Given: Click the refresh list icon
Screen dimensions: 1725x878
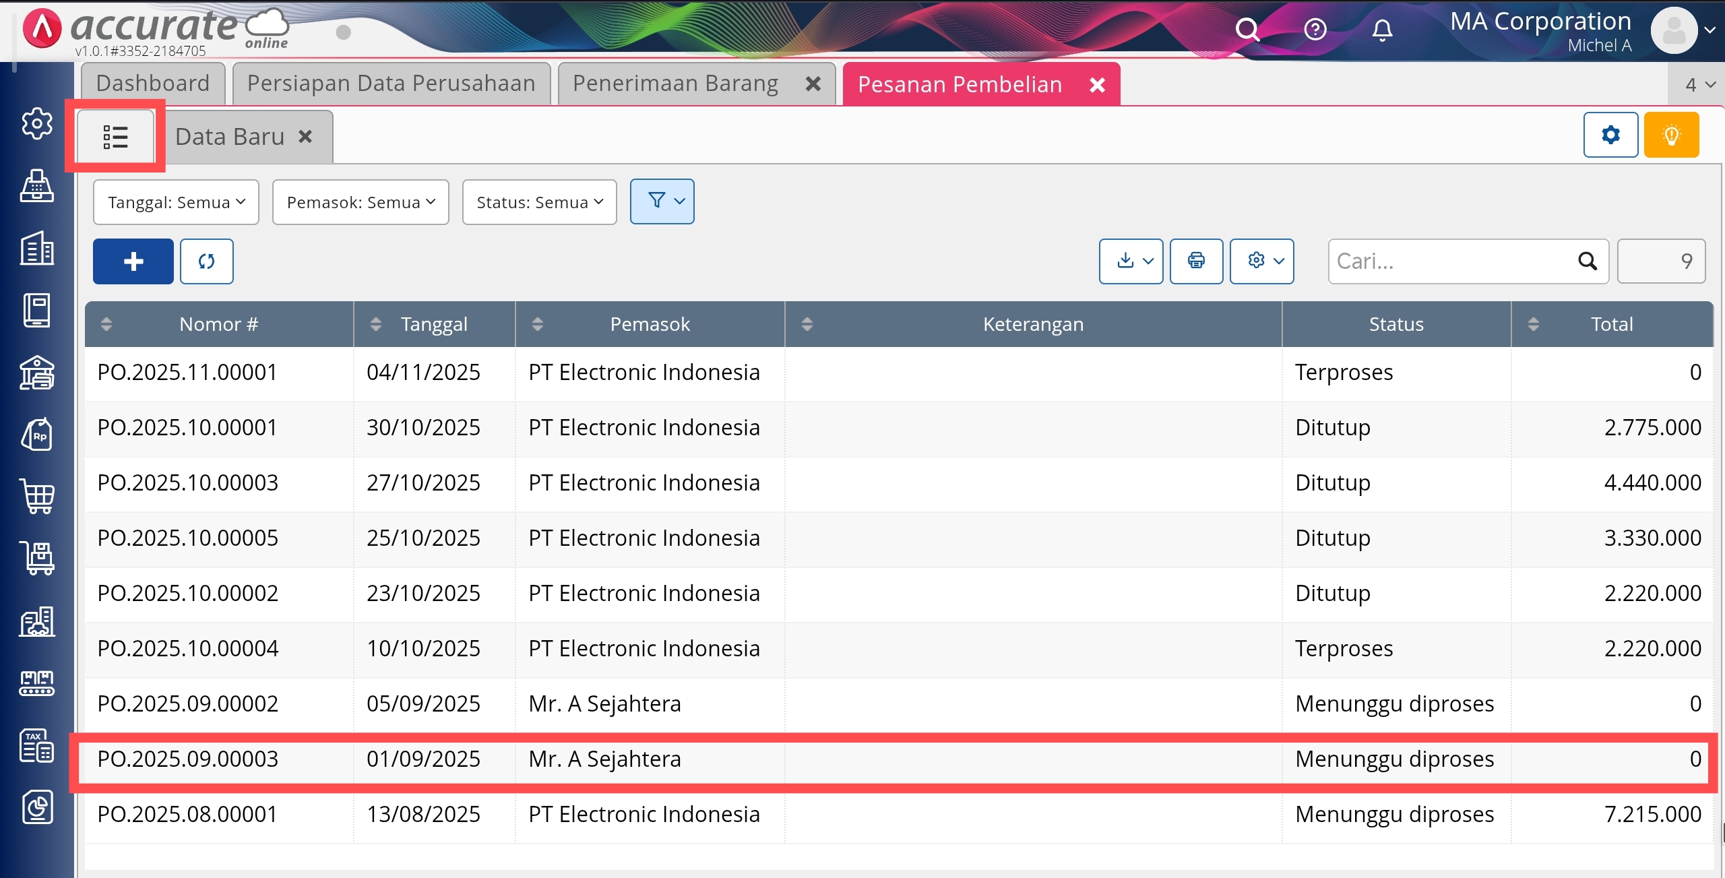Looking at the screenshot, I should coord(206,261).
